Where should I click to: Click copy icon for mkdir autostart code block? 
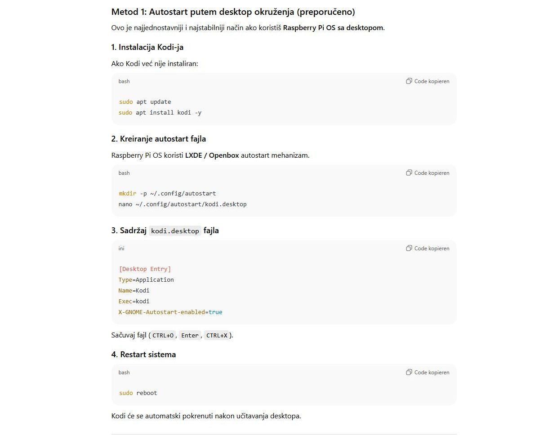click(x=409, y=173)
